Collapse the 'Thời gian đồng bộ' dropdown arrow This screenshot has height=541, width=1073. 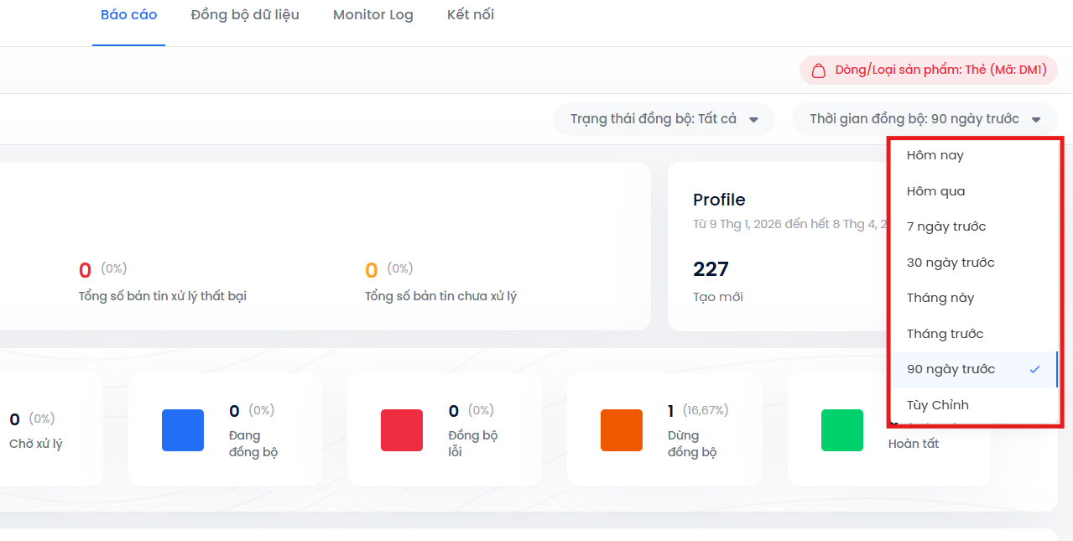click(x=1037, y=120)
